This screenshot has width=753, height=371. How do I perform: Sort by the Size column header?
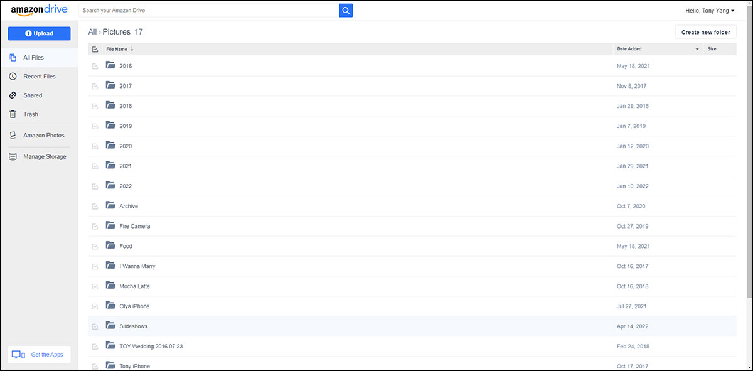(x=712, y=49)
